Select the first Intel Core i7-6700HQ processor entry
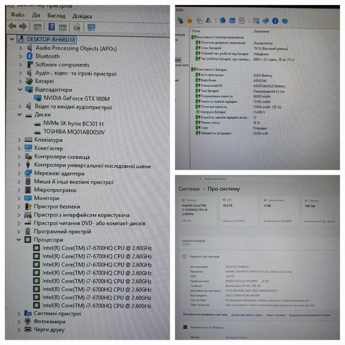345x345 pixels. click(97, 248)
